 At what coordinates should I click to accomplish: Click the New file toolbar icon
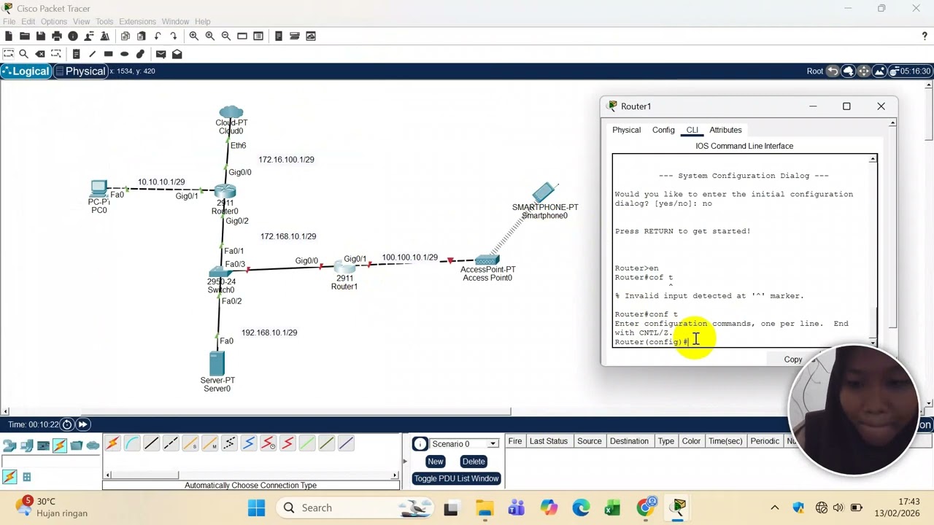point(9,36)
